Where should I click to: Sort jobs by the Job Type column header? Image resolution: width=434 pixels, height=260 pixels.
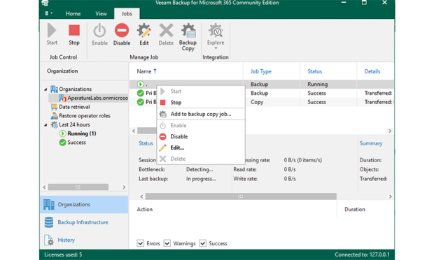(x=261, y=71)
